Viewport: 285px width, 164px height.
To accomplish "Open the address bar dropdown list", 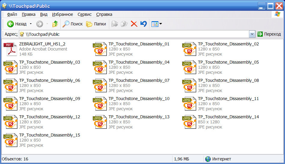I will 252,34.
